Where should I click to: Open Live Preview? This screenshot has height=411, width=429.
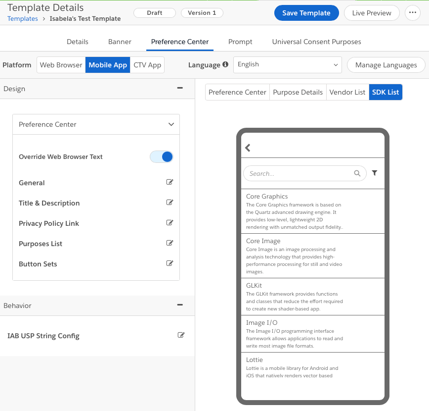pos(372,13)
